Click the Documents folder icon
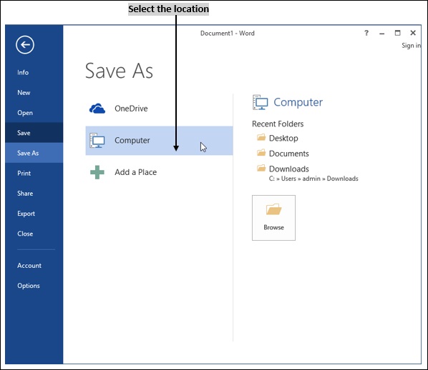Screen dimensions: 428x370 point(261,153)
